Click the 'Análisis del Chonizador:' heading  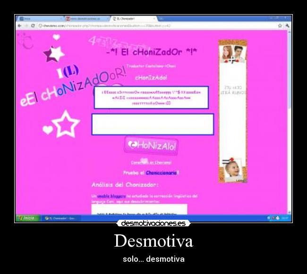pos(125,185)
